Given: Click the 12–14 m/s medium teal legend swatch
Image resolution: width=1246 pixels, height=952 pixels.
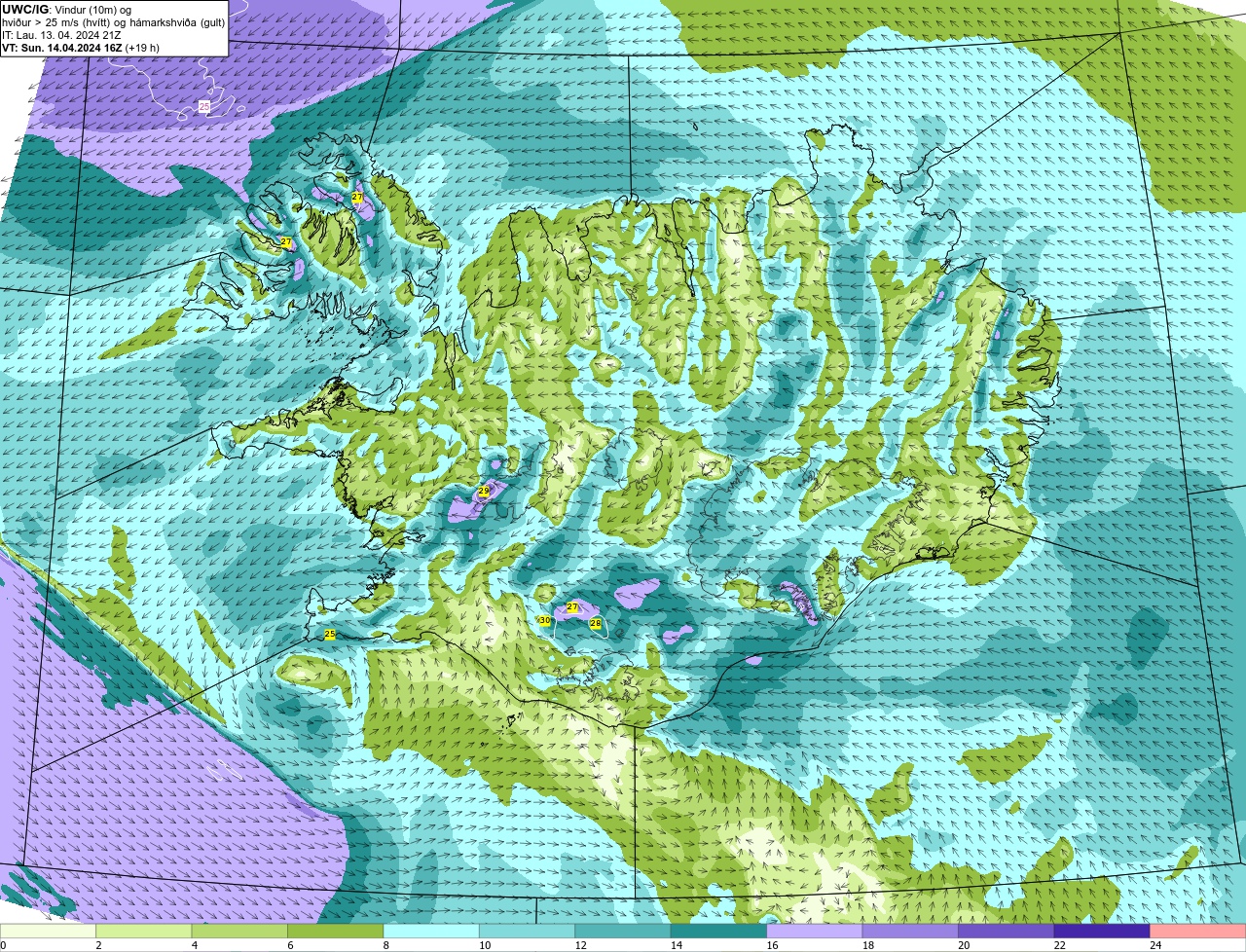Looking at the screenshot, I should click(624, 932).
